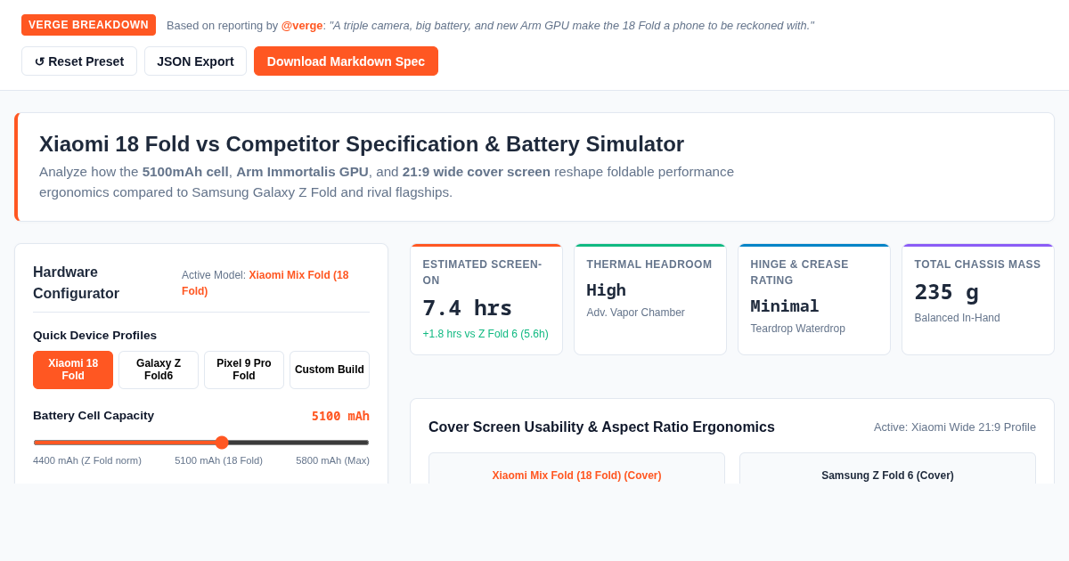Click Teardrop Waterdrop text
This screenshot has width=1069, height=561.
pyautogui.click(x=798, y=329)
